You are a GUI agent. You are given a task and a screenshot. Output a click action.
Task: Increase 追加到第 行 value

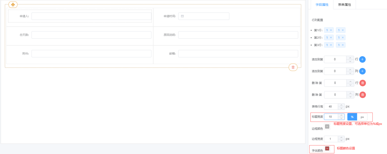click(350, 57)
